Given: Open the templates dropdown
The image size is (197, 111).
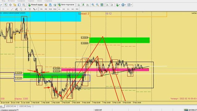Looking at the screenshot, I should pyautogui.click(x=130, y=5).
